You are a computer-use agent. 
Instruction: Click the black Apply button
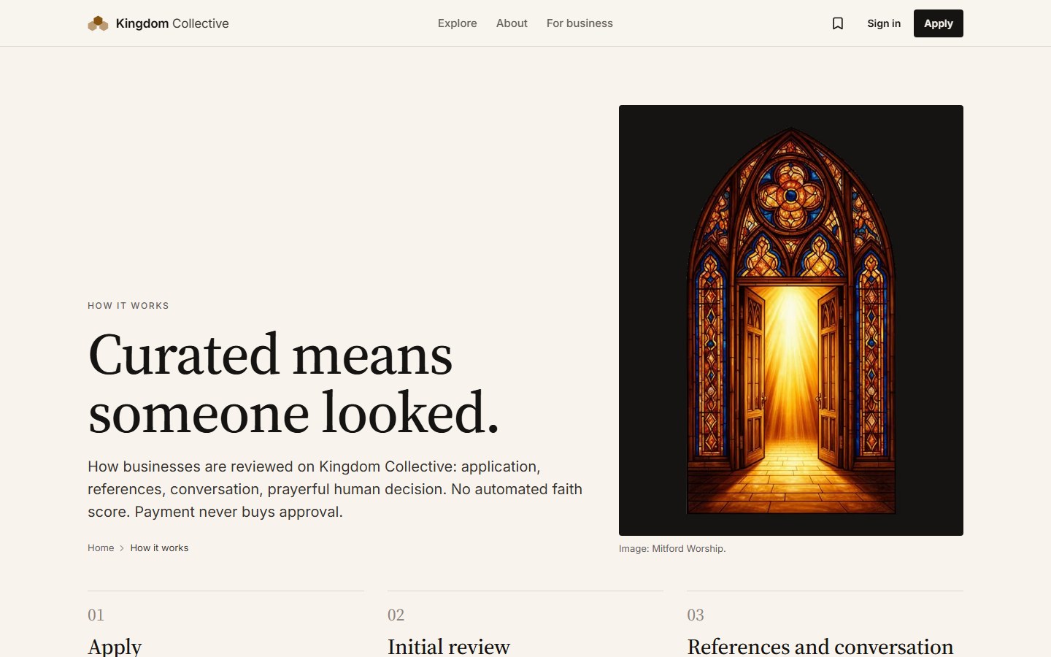point(939,23)
